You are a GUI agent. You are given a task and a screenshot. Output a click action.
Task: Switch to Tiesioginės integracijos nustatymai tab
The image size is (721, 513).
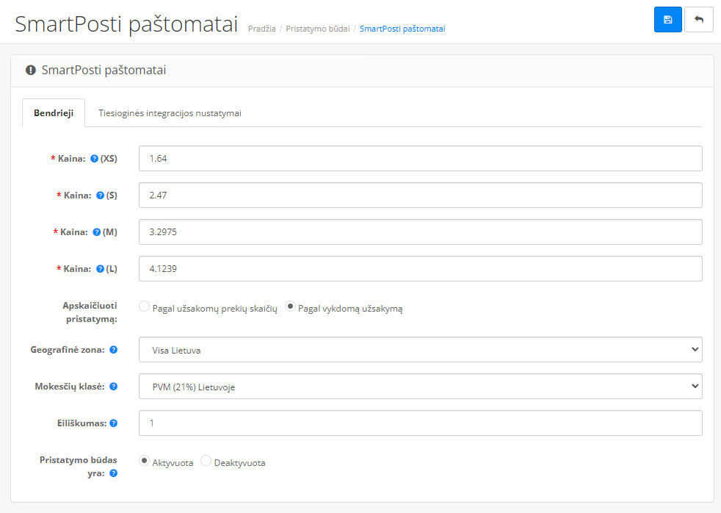tap(170, 113)
